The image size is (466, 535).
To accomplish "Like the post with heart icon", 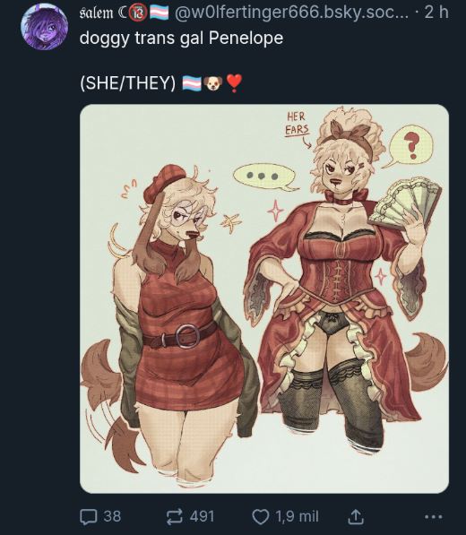I will pos(261,516).
